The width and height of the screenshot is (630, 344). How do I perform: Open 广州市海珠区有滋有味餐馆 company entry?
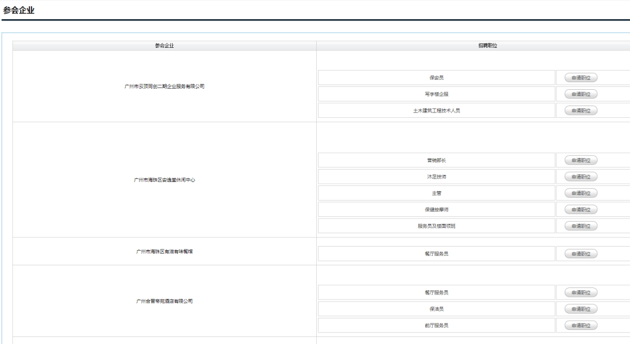[x=164, y=251]
